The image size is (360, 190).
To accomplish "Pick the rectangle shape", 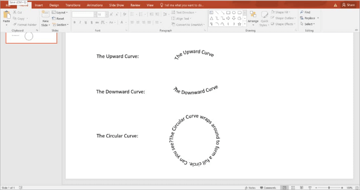I will coord(228,12).
